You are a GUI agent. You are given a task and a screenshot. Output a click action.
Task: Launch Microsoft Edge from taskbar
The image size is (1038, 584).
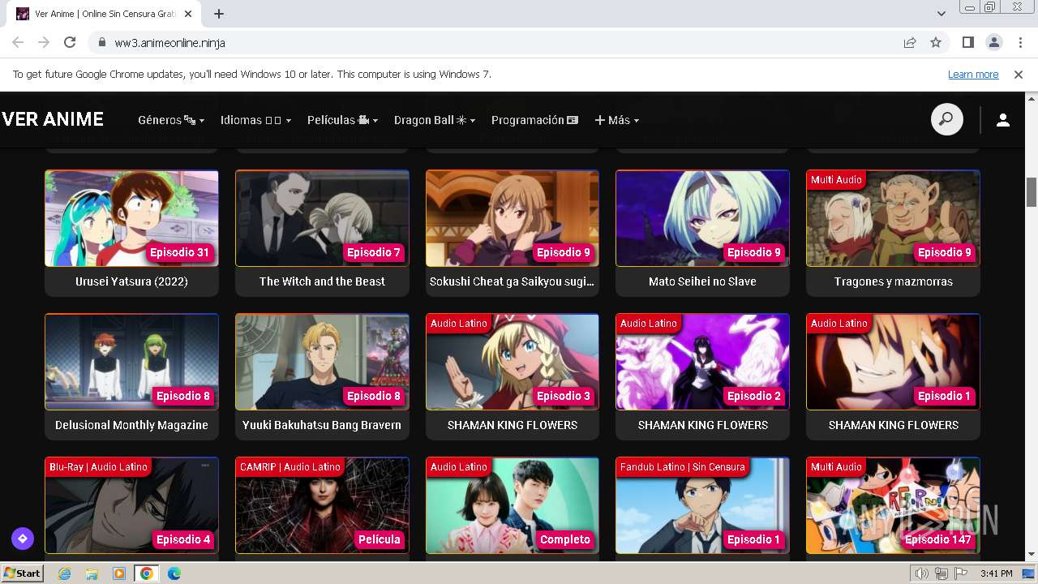[174, 573]
